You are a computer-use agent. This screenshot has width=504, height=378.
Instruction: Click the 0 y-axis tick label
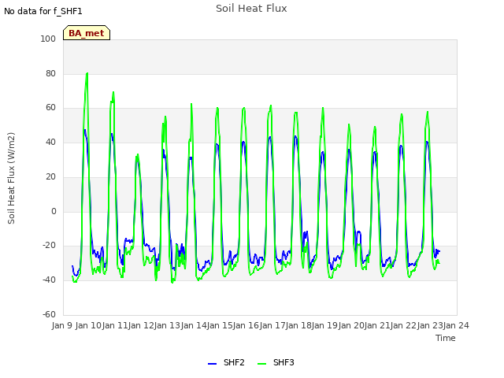(54, 212)
